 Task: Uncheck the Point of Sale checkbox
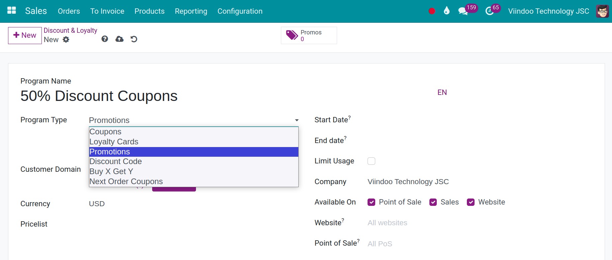click(x=371, y=202)
